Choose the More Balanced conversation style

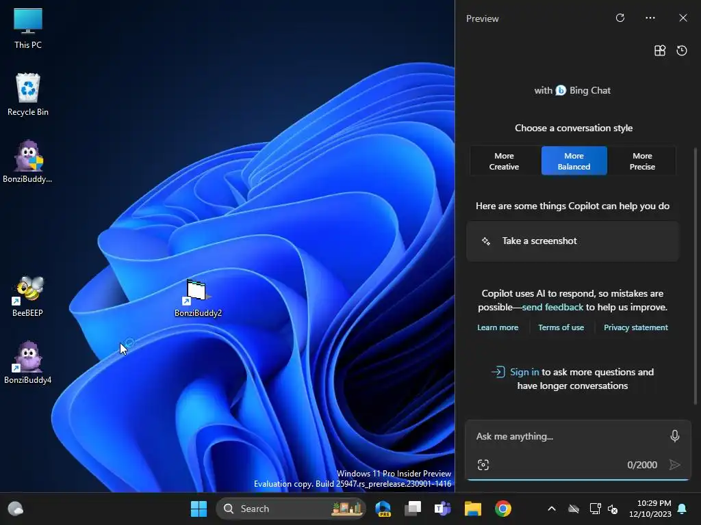pyautogui.click(x=574, y=161)
